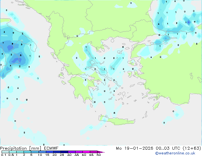The height and width of the screenshot is (156, 202).
Task: Click the '30' legend scale label
Action: 69,155
